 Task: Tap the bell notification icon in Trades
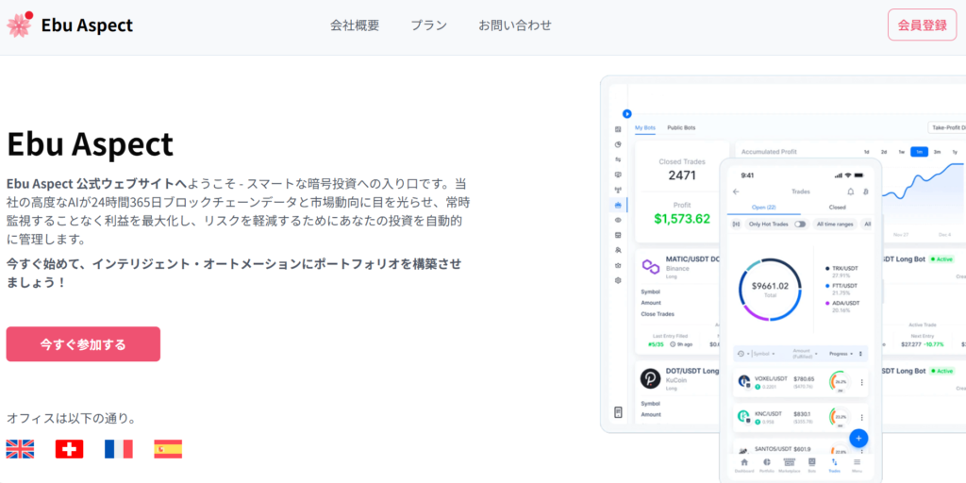pos(850,192)
